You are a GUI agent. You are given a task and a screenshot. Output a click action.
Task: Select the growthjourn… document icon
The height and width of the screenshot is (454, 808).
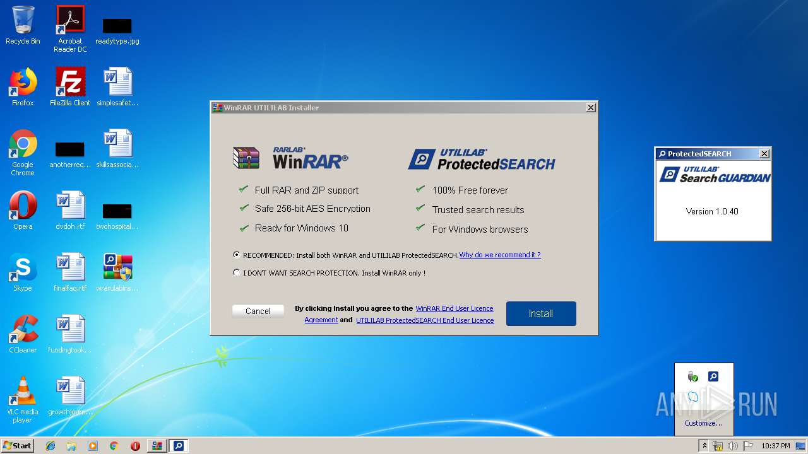[70, 397]
